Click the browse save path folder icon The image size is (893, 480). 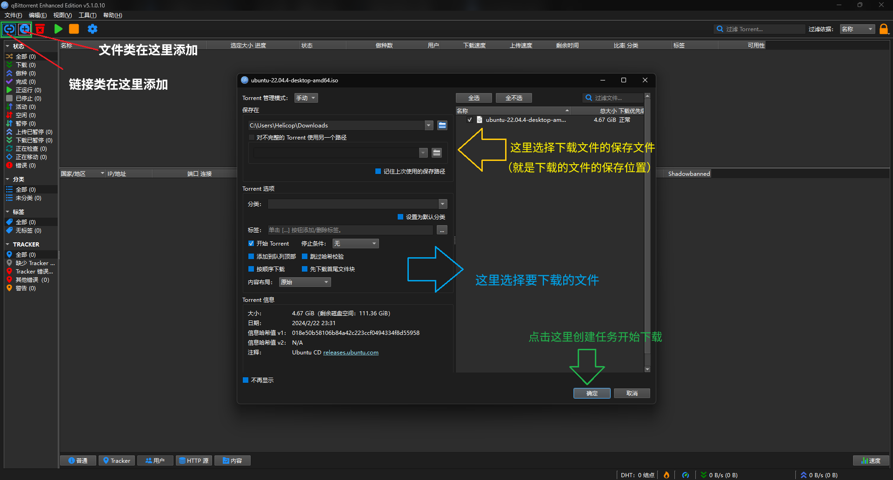(442, 125)
